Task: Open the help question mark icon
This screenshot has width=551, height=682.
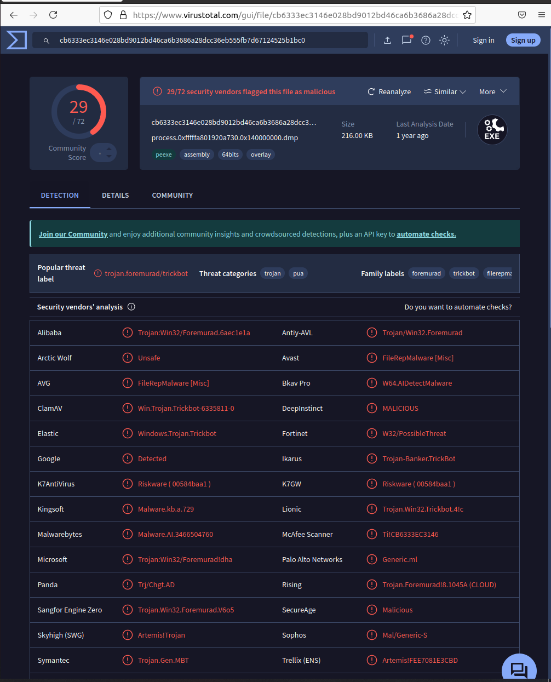Action: point(426,40)
